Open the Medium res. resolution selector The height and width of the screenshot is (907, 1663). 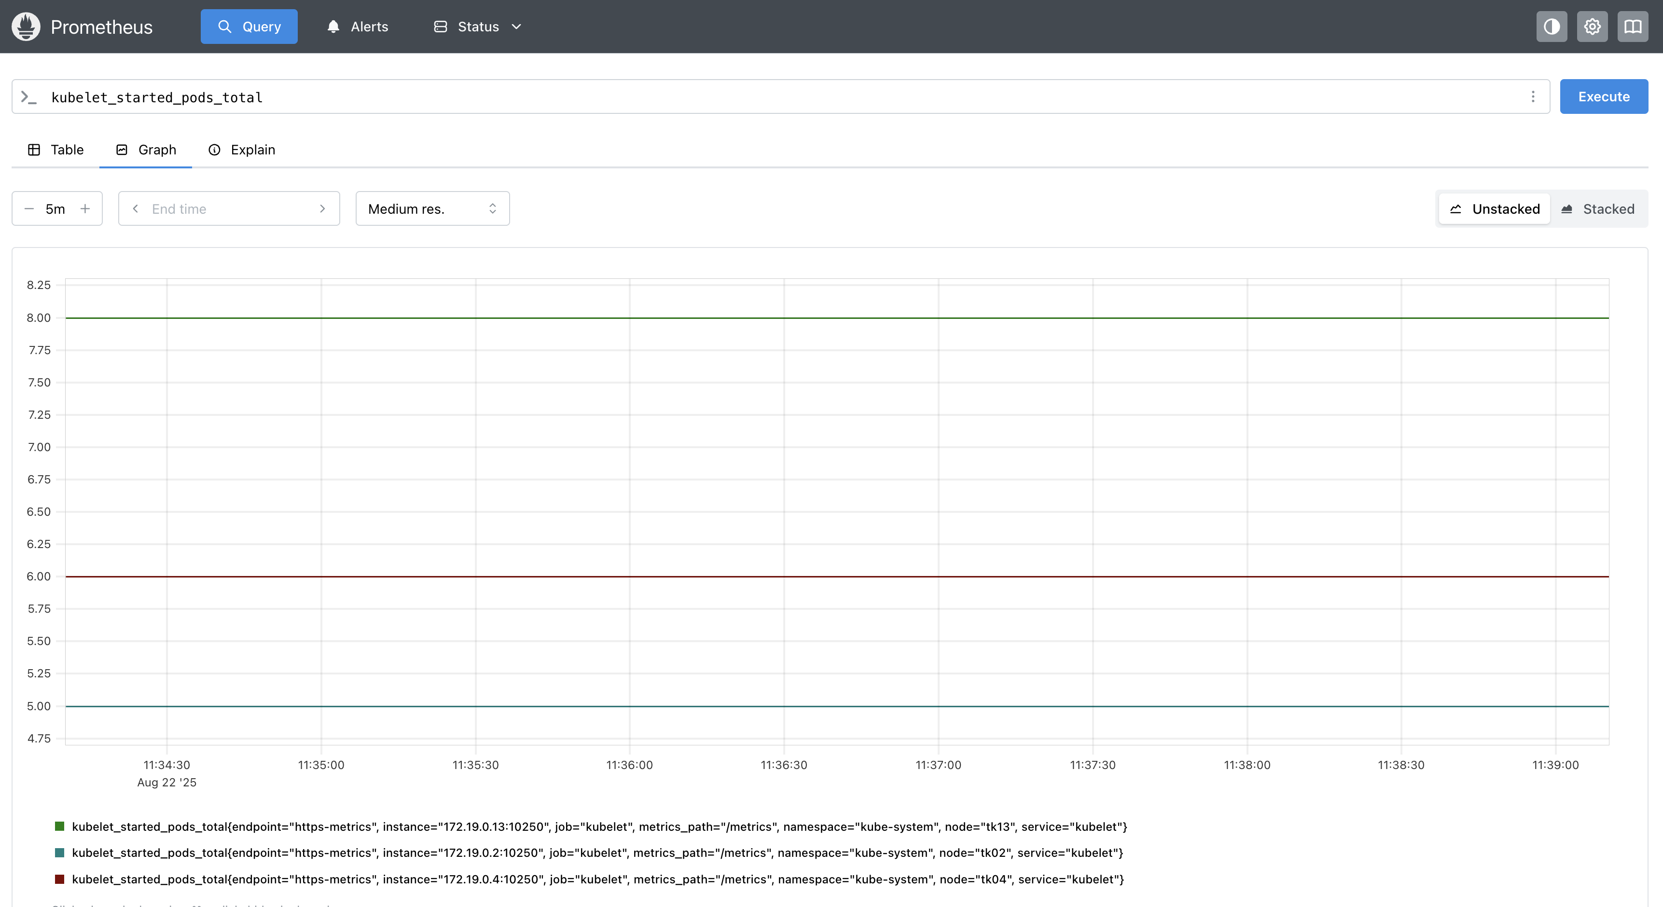click(x=432, y=208)
